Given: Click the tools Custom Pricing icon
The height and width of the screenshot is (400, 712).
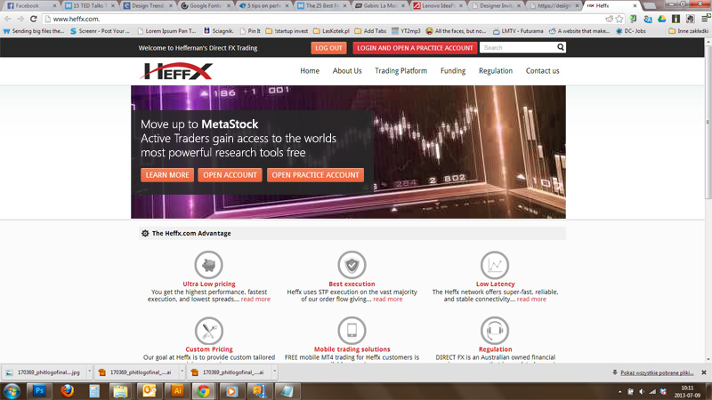Looking at the screenshot, I should (x=208, y=330).
